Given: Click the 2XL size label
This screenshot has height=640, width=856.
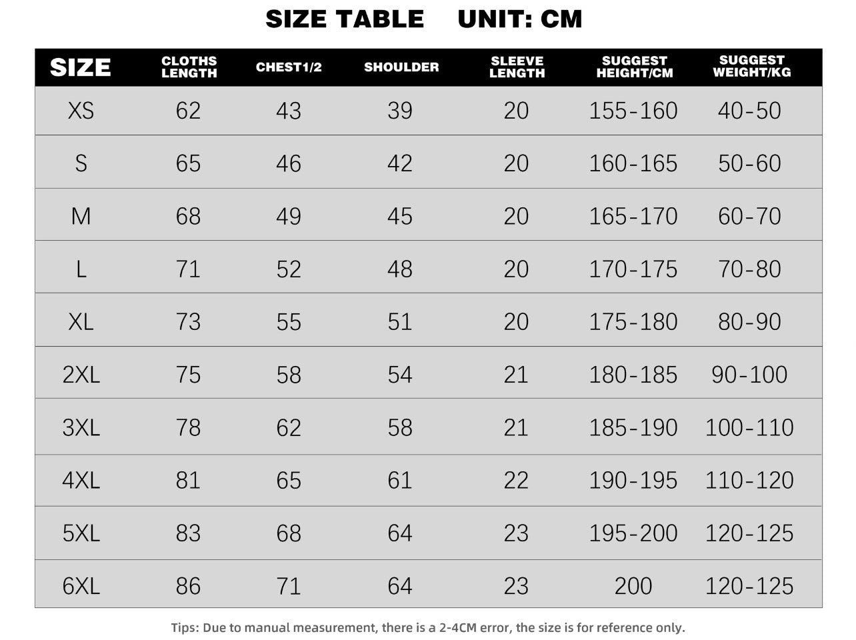Looking at the screenshot, I should [81, 375].
